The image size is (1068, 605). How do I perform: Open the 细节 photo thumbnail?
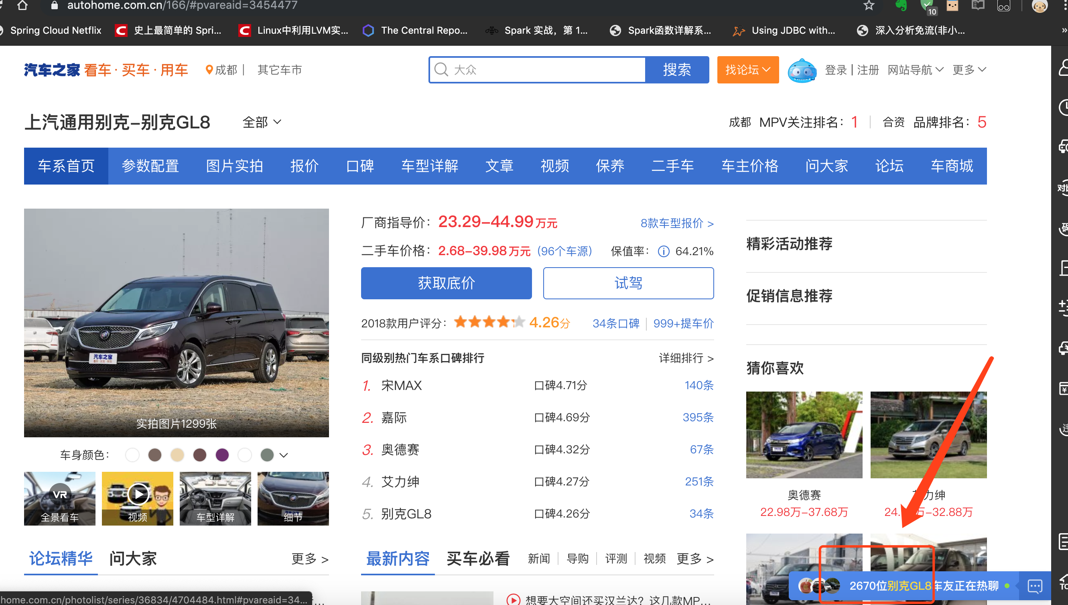point(293,499)
